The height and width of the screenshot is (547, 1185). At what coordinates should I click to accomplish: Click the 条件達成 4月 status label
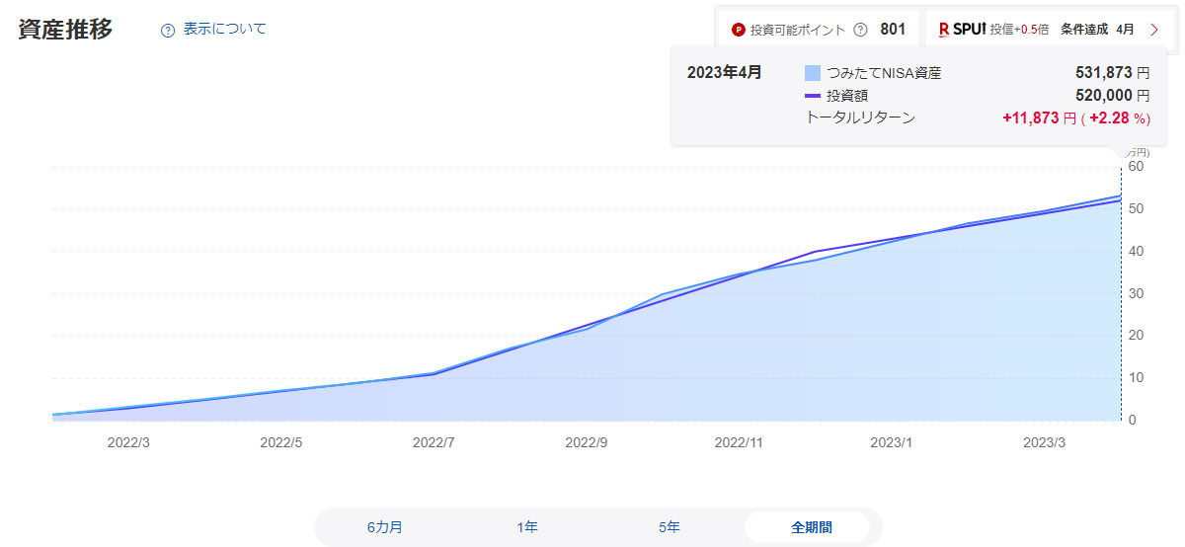pyautogui.click(x=1097, y=30)
